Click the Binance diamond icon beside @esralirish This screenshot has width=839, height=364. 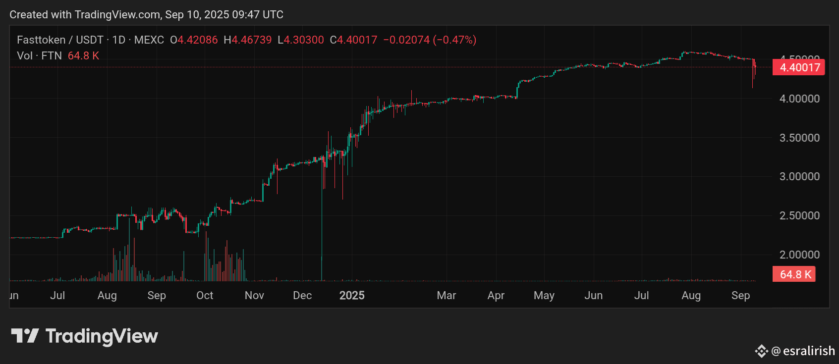click(x=761, y=351)
